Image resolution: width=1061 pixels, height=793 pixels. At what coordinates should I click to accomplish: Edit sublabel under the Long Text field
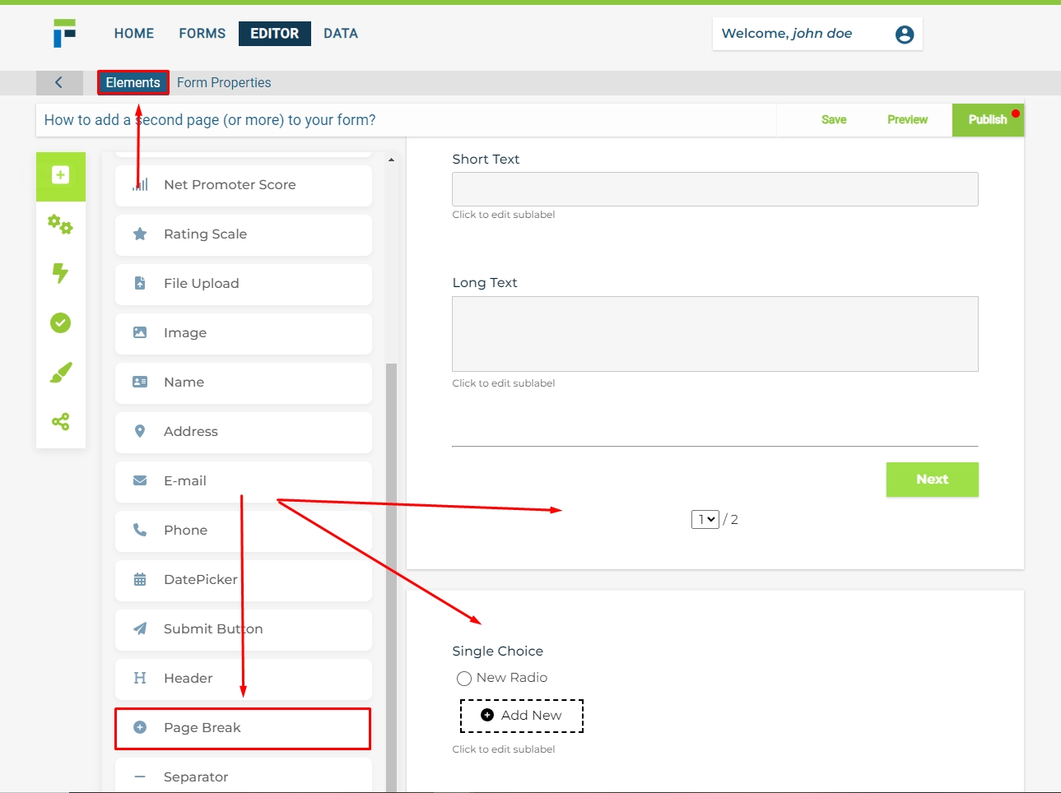click(x=504, y=383)
